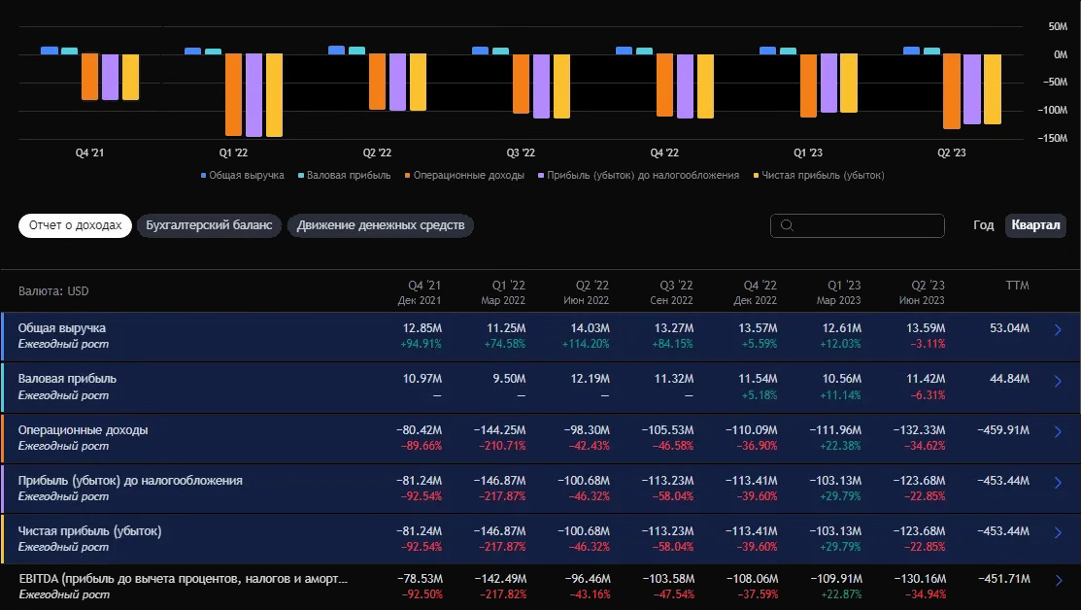Viewport: 1081px width, 610px height.
Task: Click gross profit value 9.50M
Action: [509, 379]
